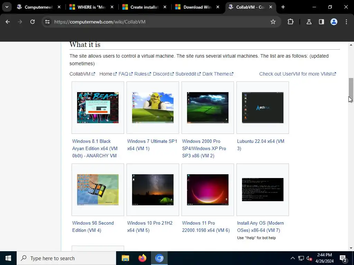Open File Explorer from the taskbar

coord(125,258)
